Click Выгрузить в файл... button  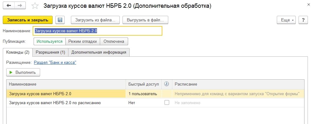tap(145, 20)
